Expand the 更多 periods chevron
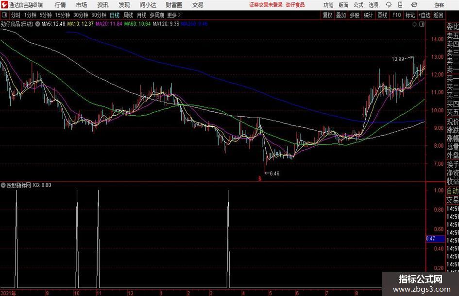Screen dimensions: 459x296 coord(179,15)
